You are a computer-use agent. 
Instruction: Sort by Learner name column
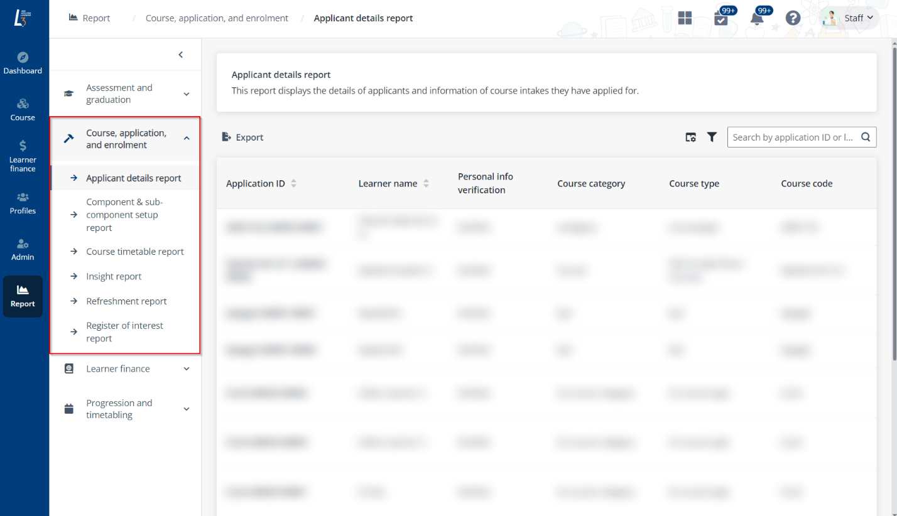point(426,183)
